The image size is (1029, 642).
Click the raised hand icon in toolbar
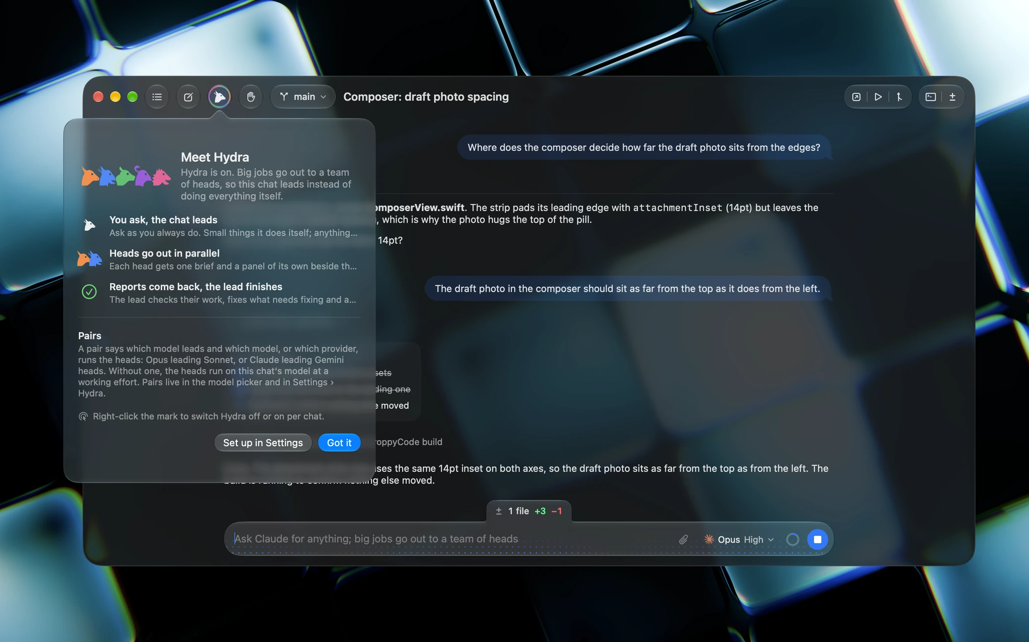[x=250, y=97]
